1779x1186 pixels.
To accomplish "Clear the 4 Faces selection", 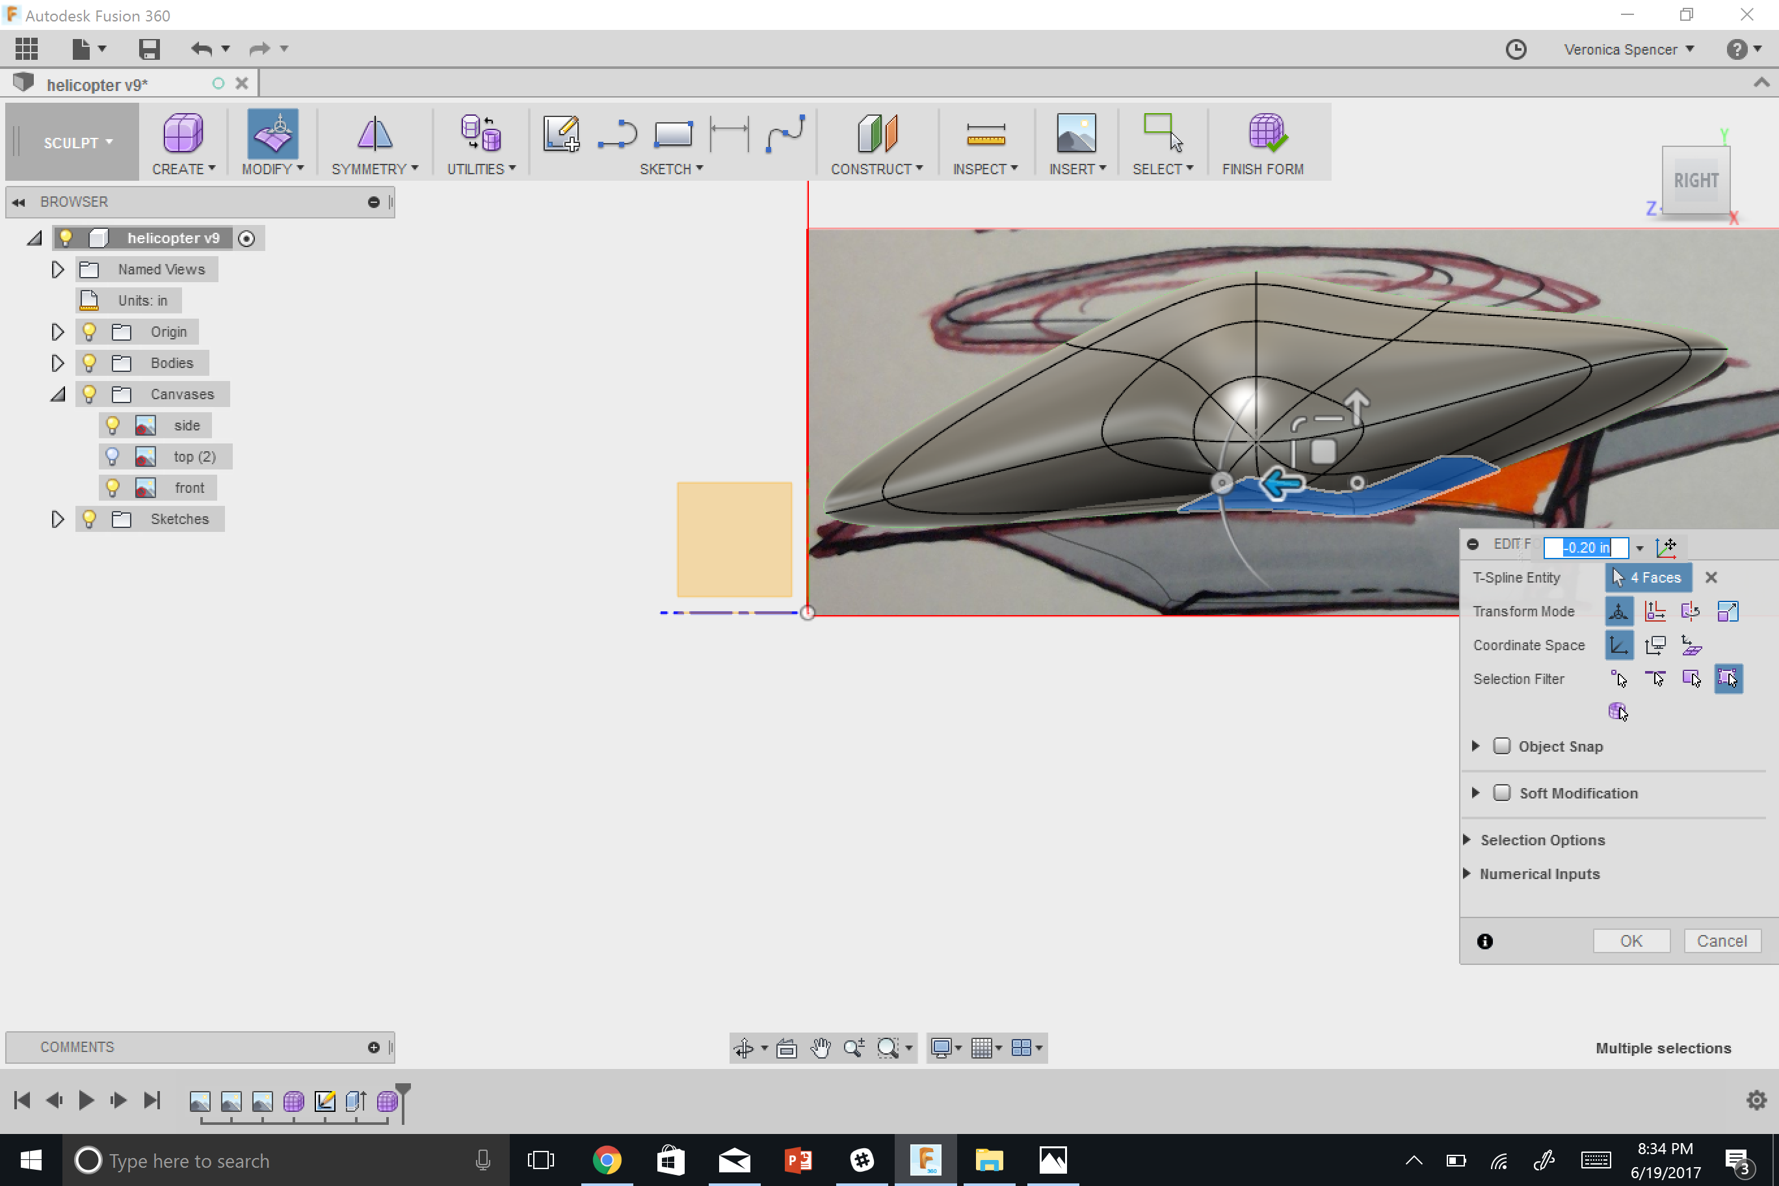I will click(1711, 578).
